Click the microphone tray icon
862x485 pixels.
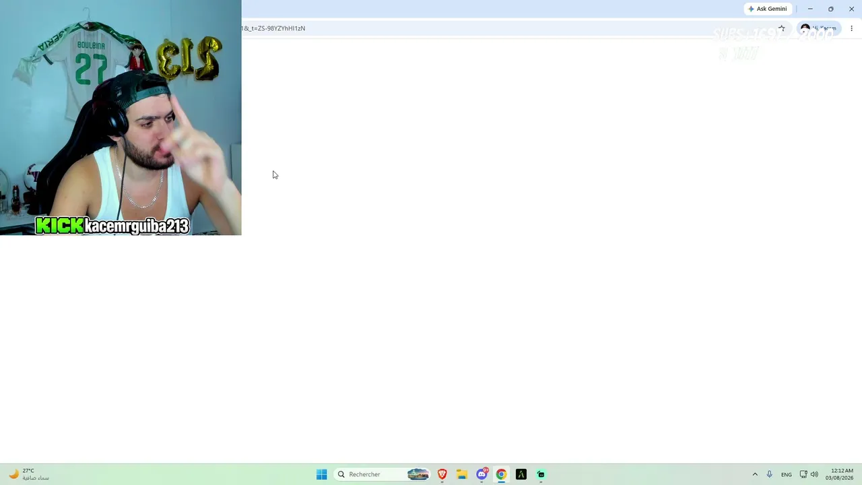click(x=770, y=474)
